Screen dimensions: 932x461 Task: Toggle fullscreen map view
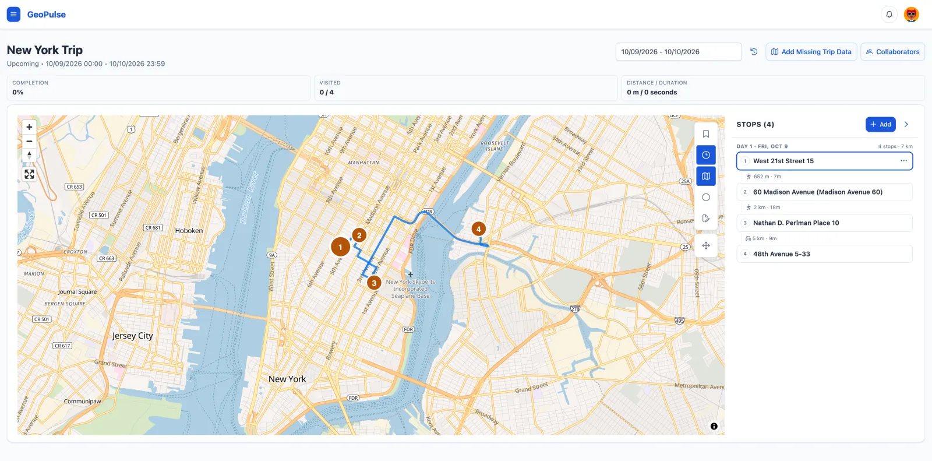tap(29, 174)
